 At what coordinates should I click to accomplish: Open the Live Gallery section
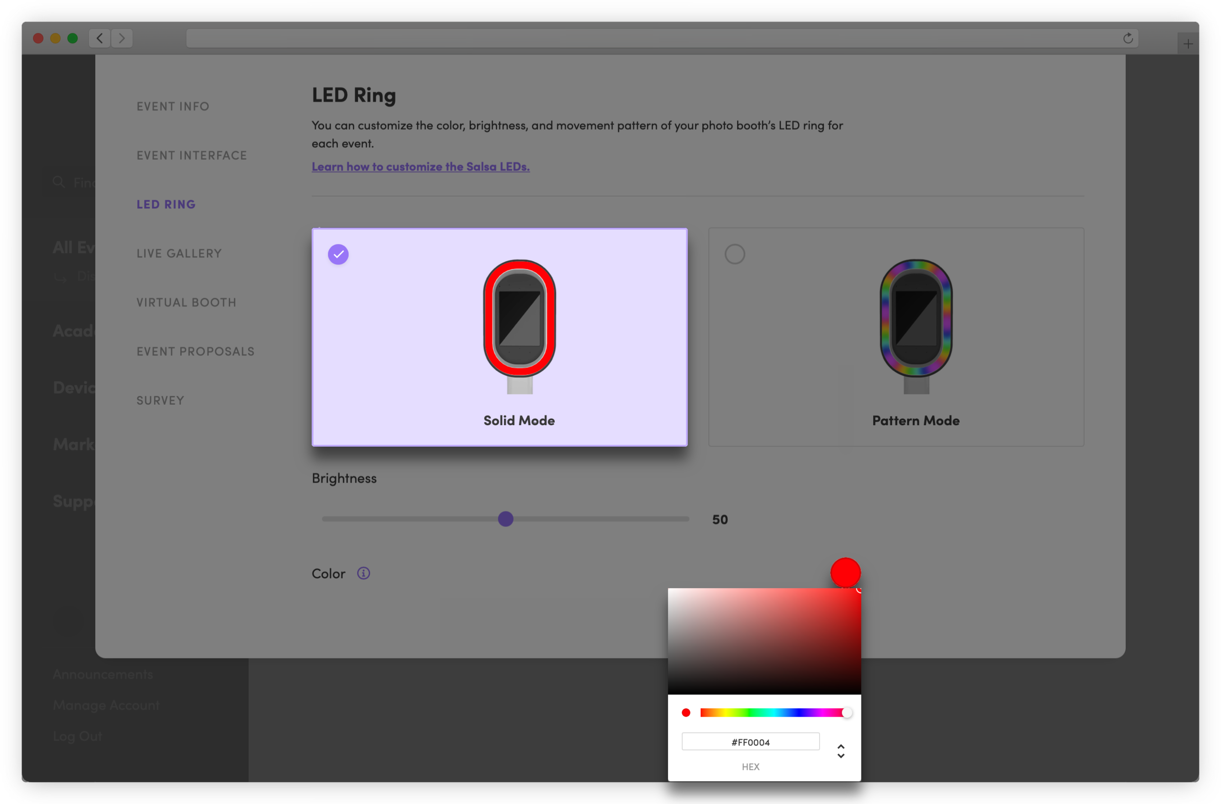click(179, 253)
